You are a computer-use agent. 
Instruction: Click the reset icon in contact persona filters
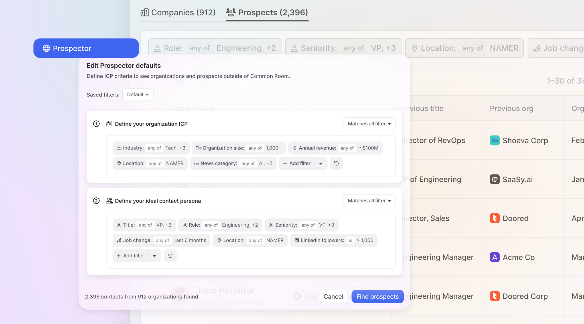170,256
